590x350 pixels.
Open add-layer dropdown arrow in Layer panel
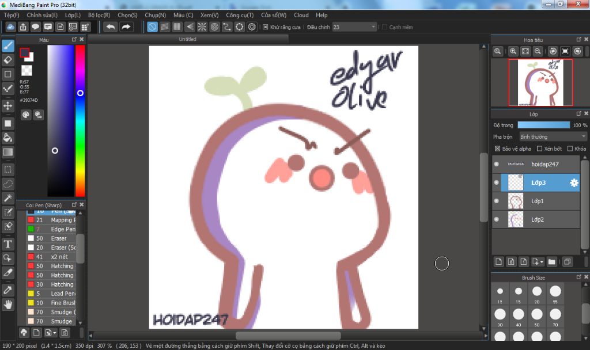542,262
